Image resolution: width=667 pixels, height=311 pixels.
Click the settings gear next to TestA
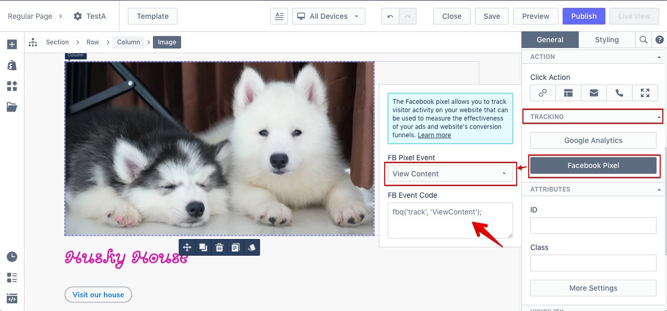tap(78, 16)
